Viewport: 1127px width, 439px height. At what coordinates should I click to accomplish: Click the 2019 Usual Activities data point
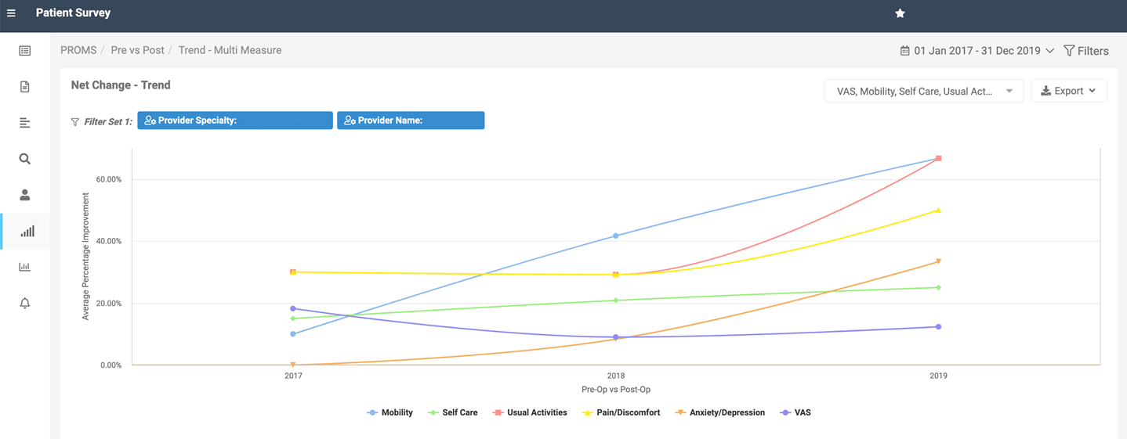938,159
